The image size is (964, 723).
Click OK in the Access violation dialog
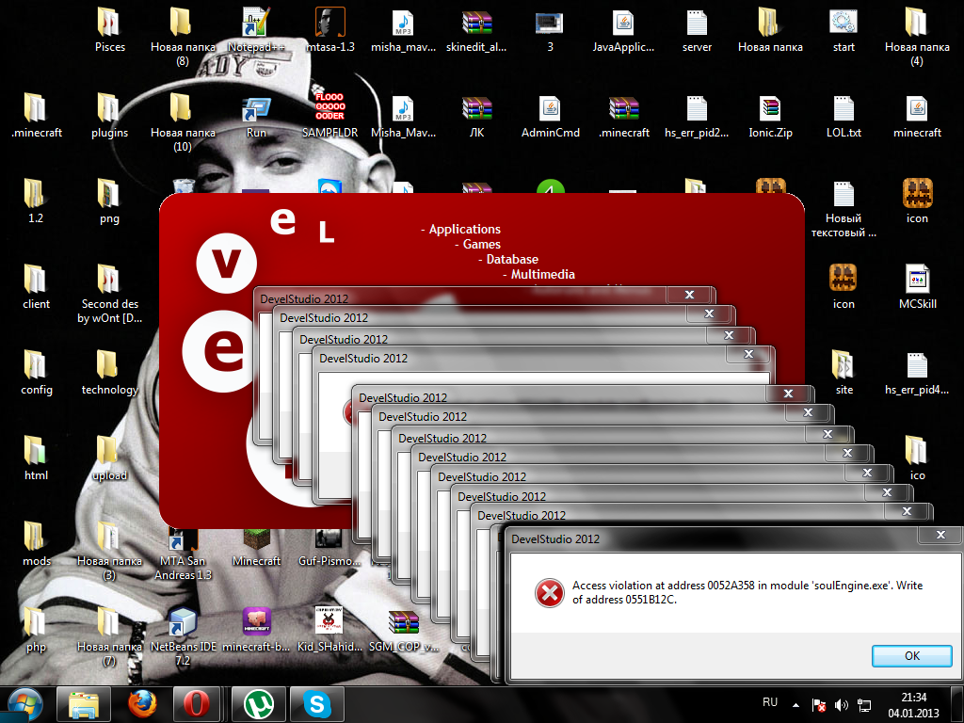click(x=911, y=656)
